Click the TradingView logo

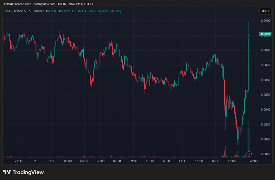[23, 172]
